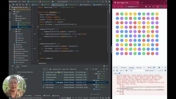This screenshot has width=176, height=99.
Task: Switch to the createBoard.ts editor tab
Action: [85, 5]
